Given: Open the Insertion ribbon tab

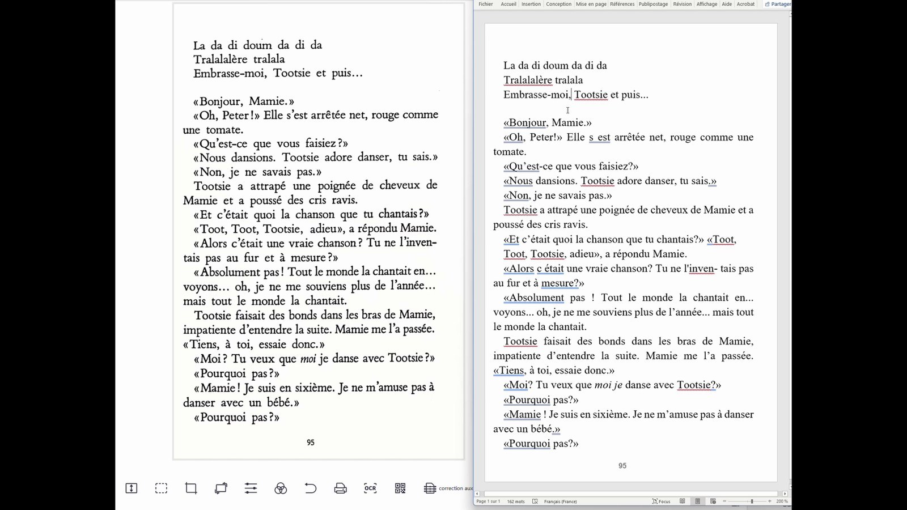Looking at the screenshot, I should (x=531, y=4).
